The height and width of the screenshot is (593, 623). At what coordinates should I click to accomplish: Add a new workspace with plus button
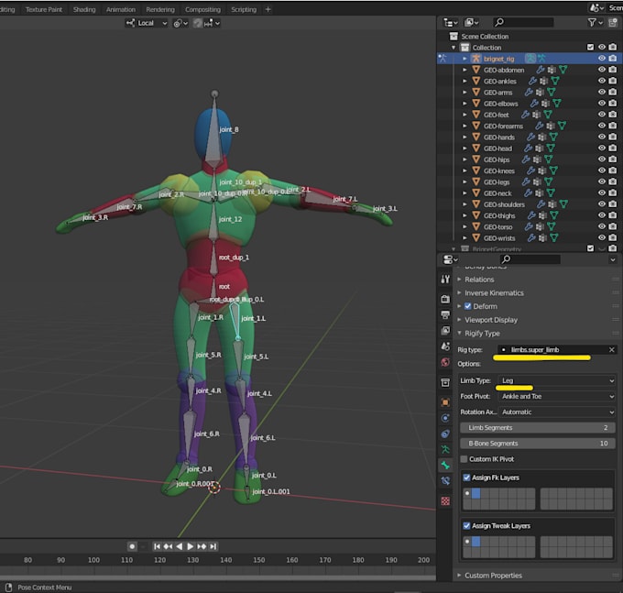point(268,9)
